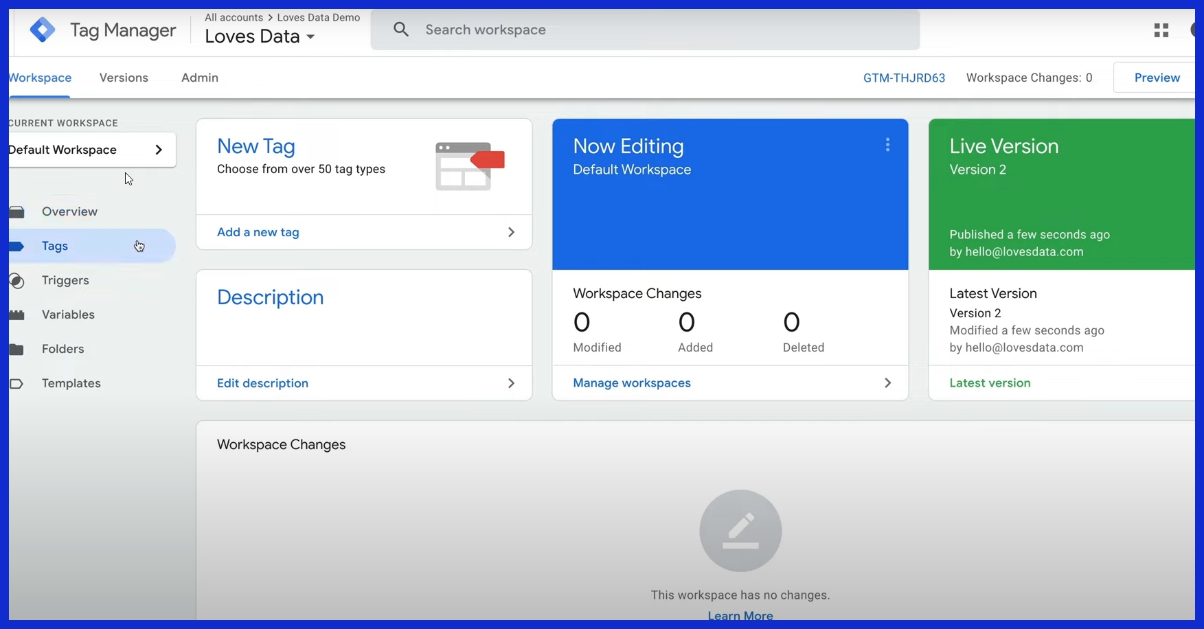Click the GTM-THJRD63 container ID
This screenshot has width=1204, height=629.
tap(904, 78)
